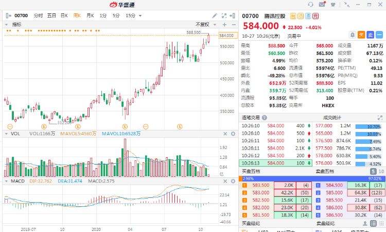Screen dimensions: 386x232
Task: Close the VOL indicator panel
Action: click(x=225, y=134)
